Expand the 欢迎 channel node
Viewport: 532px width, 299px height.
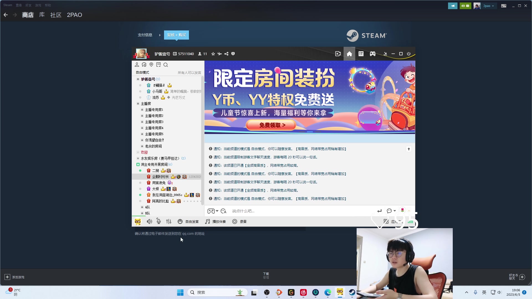coord(138,152)
